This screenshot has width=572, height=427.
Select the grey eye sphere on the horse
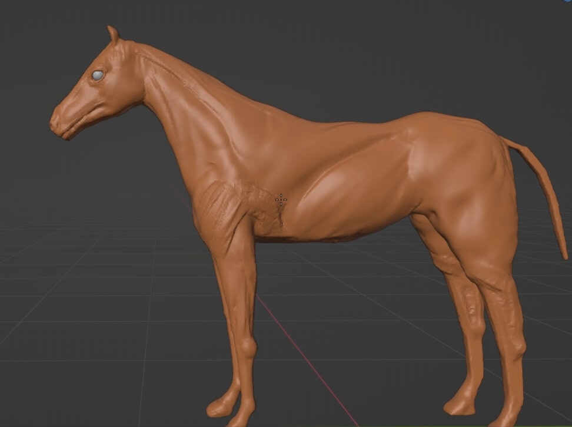98,75
